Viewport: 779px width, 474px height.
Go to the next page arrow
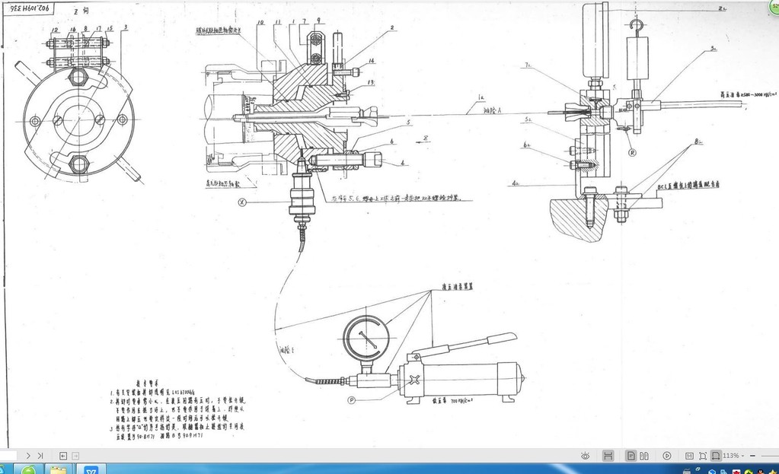(x=28, y=456)
